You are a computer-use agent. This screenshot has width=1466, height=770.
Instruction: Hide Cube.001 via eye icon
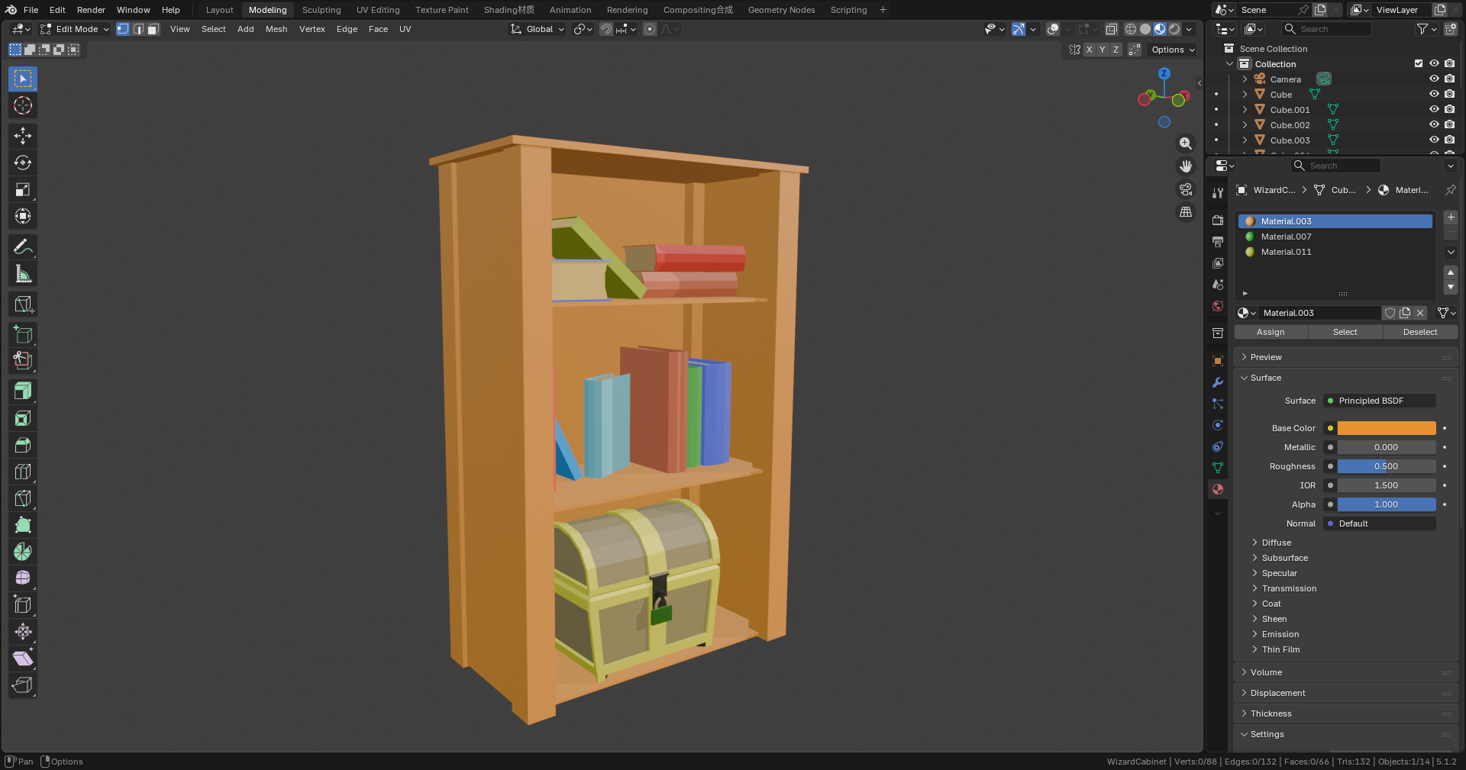(x=1434, y=109)
